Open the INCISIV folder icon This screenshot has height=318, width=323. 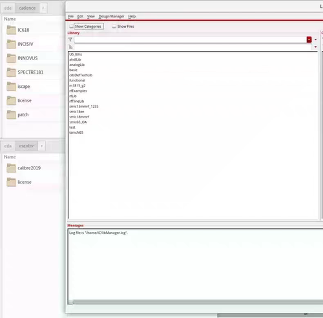click(11, 44)
